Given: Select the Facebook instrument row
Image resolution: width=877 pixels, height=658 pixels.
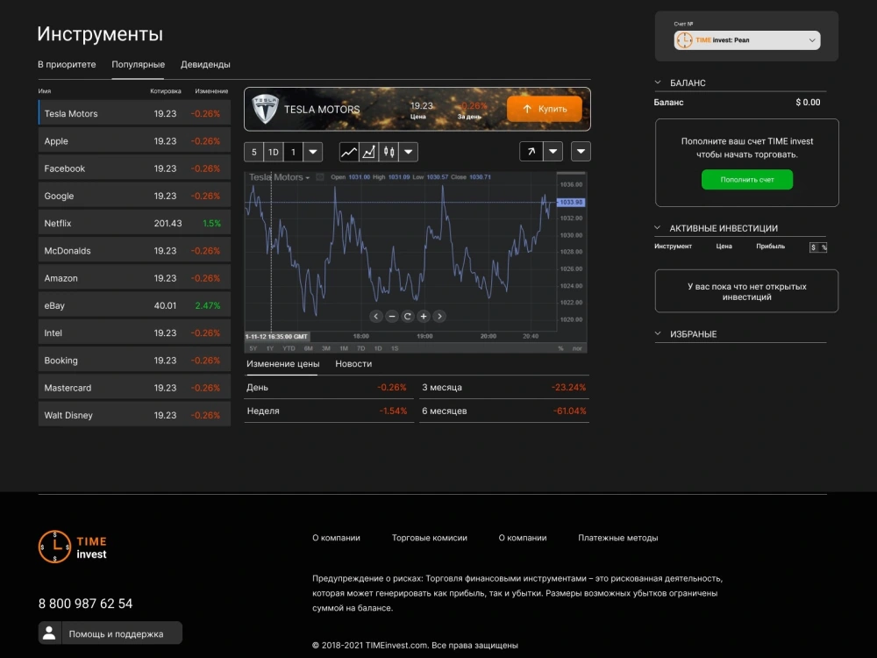Looking at the screenshot, I should 134,168.
